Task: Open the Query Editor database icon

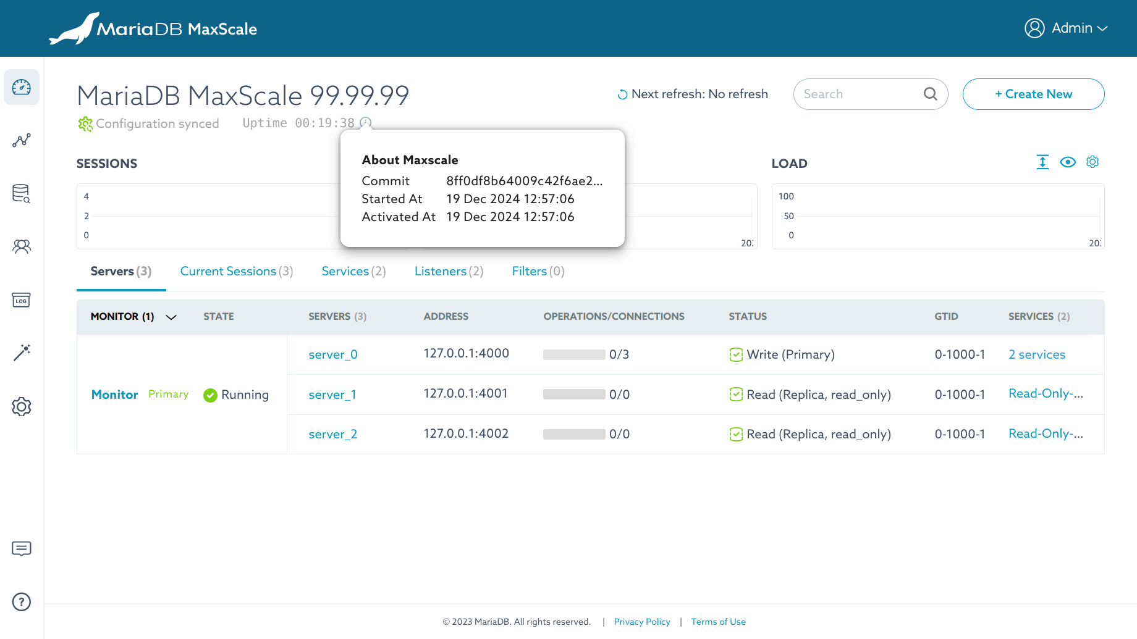Action: (22, 194)
